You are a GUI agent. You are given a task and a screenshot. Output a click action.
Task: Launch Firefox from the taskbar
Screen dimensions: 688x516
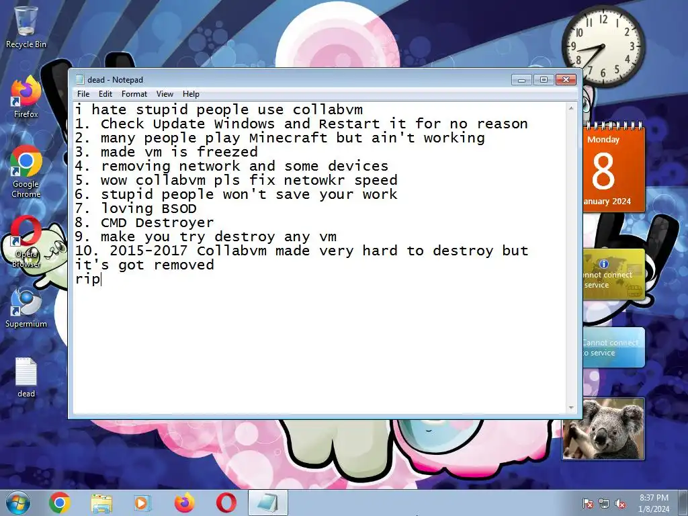click(184, 503)
